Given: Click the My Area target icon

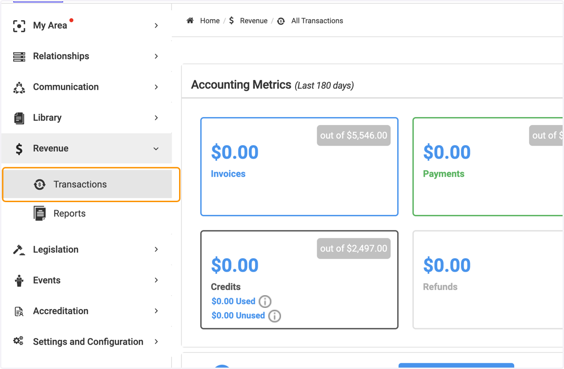Looking at the screenshot, I should click(x=19, y=26).
